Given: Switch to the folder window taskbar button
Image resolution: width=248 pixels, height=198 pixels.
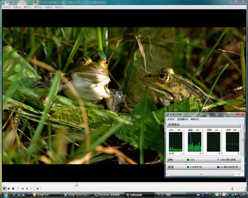Looking at the screenshot, I should coord(47,195).
